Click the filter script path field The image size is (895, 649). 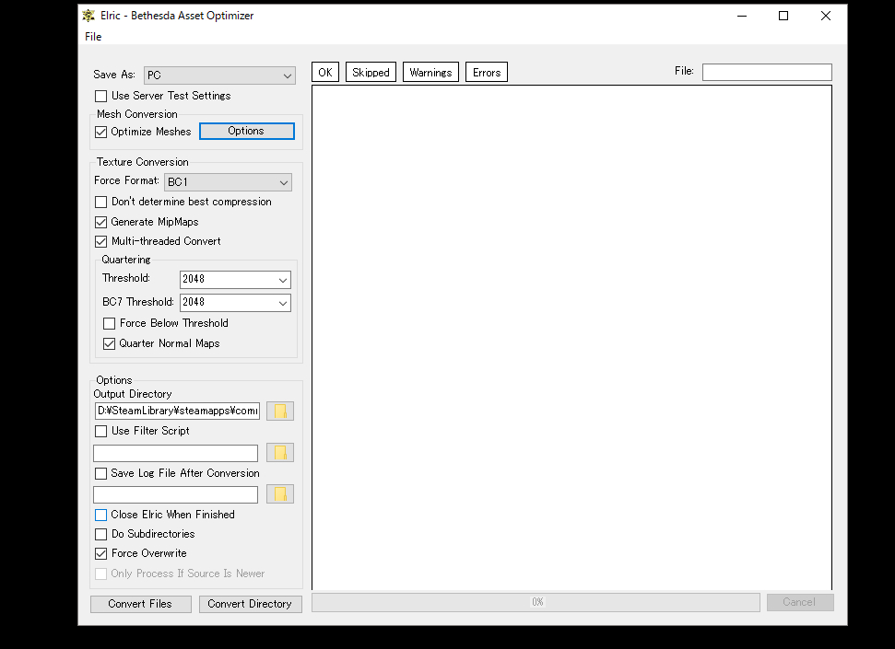tap(176, 454)
